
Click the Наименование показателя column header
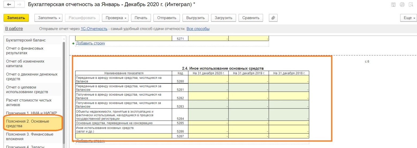124,73
